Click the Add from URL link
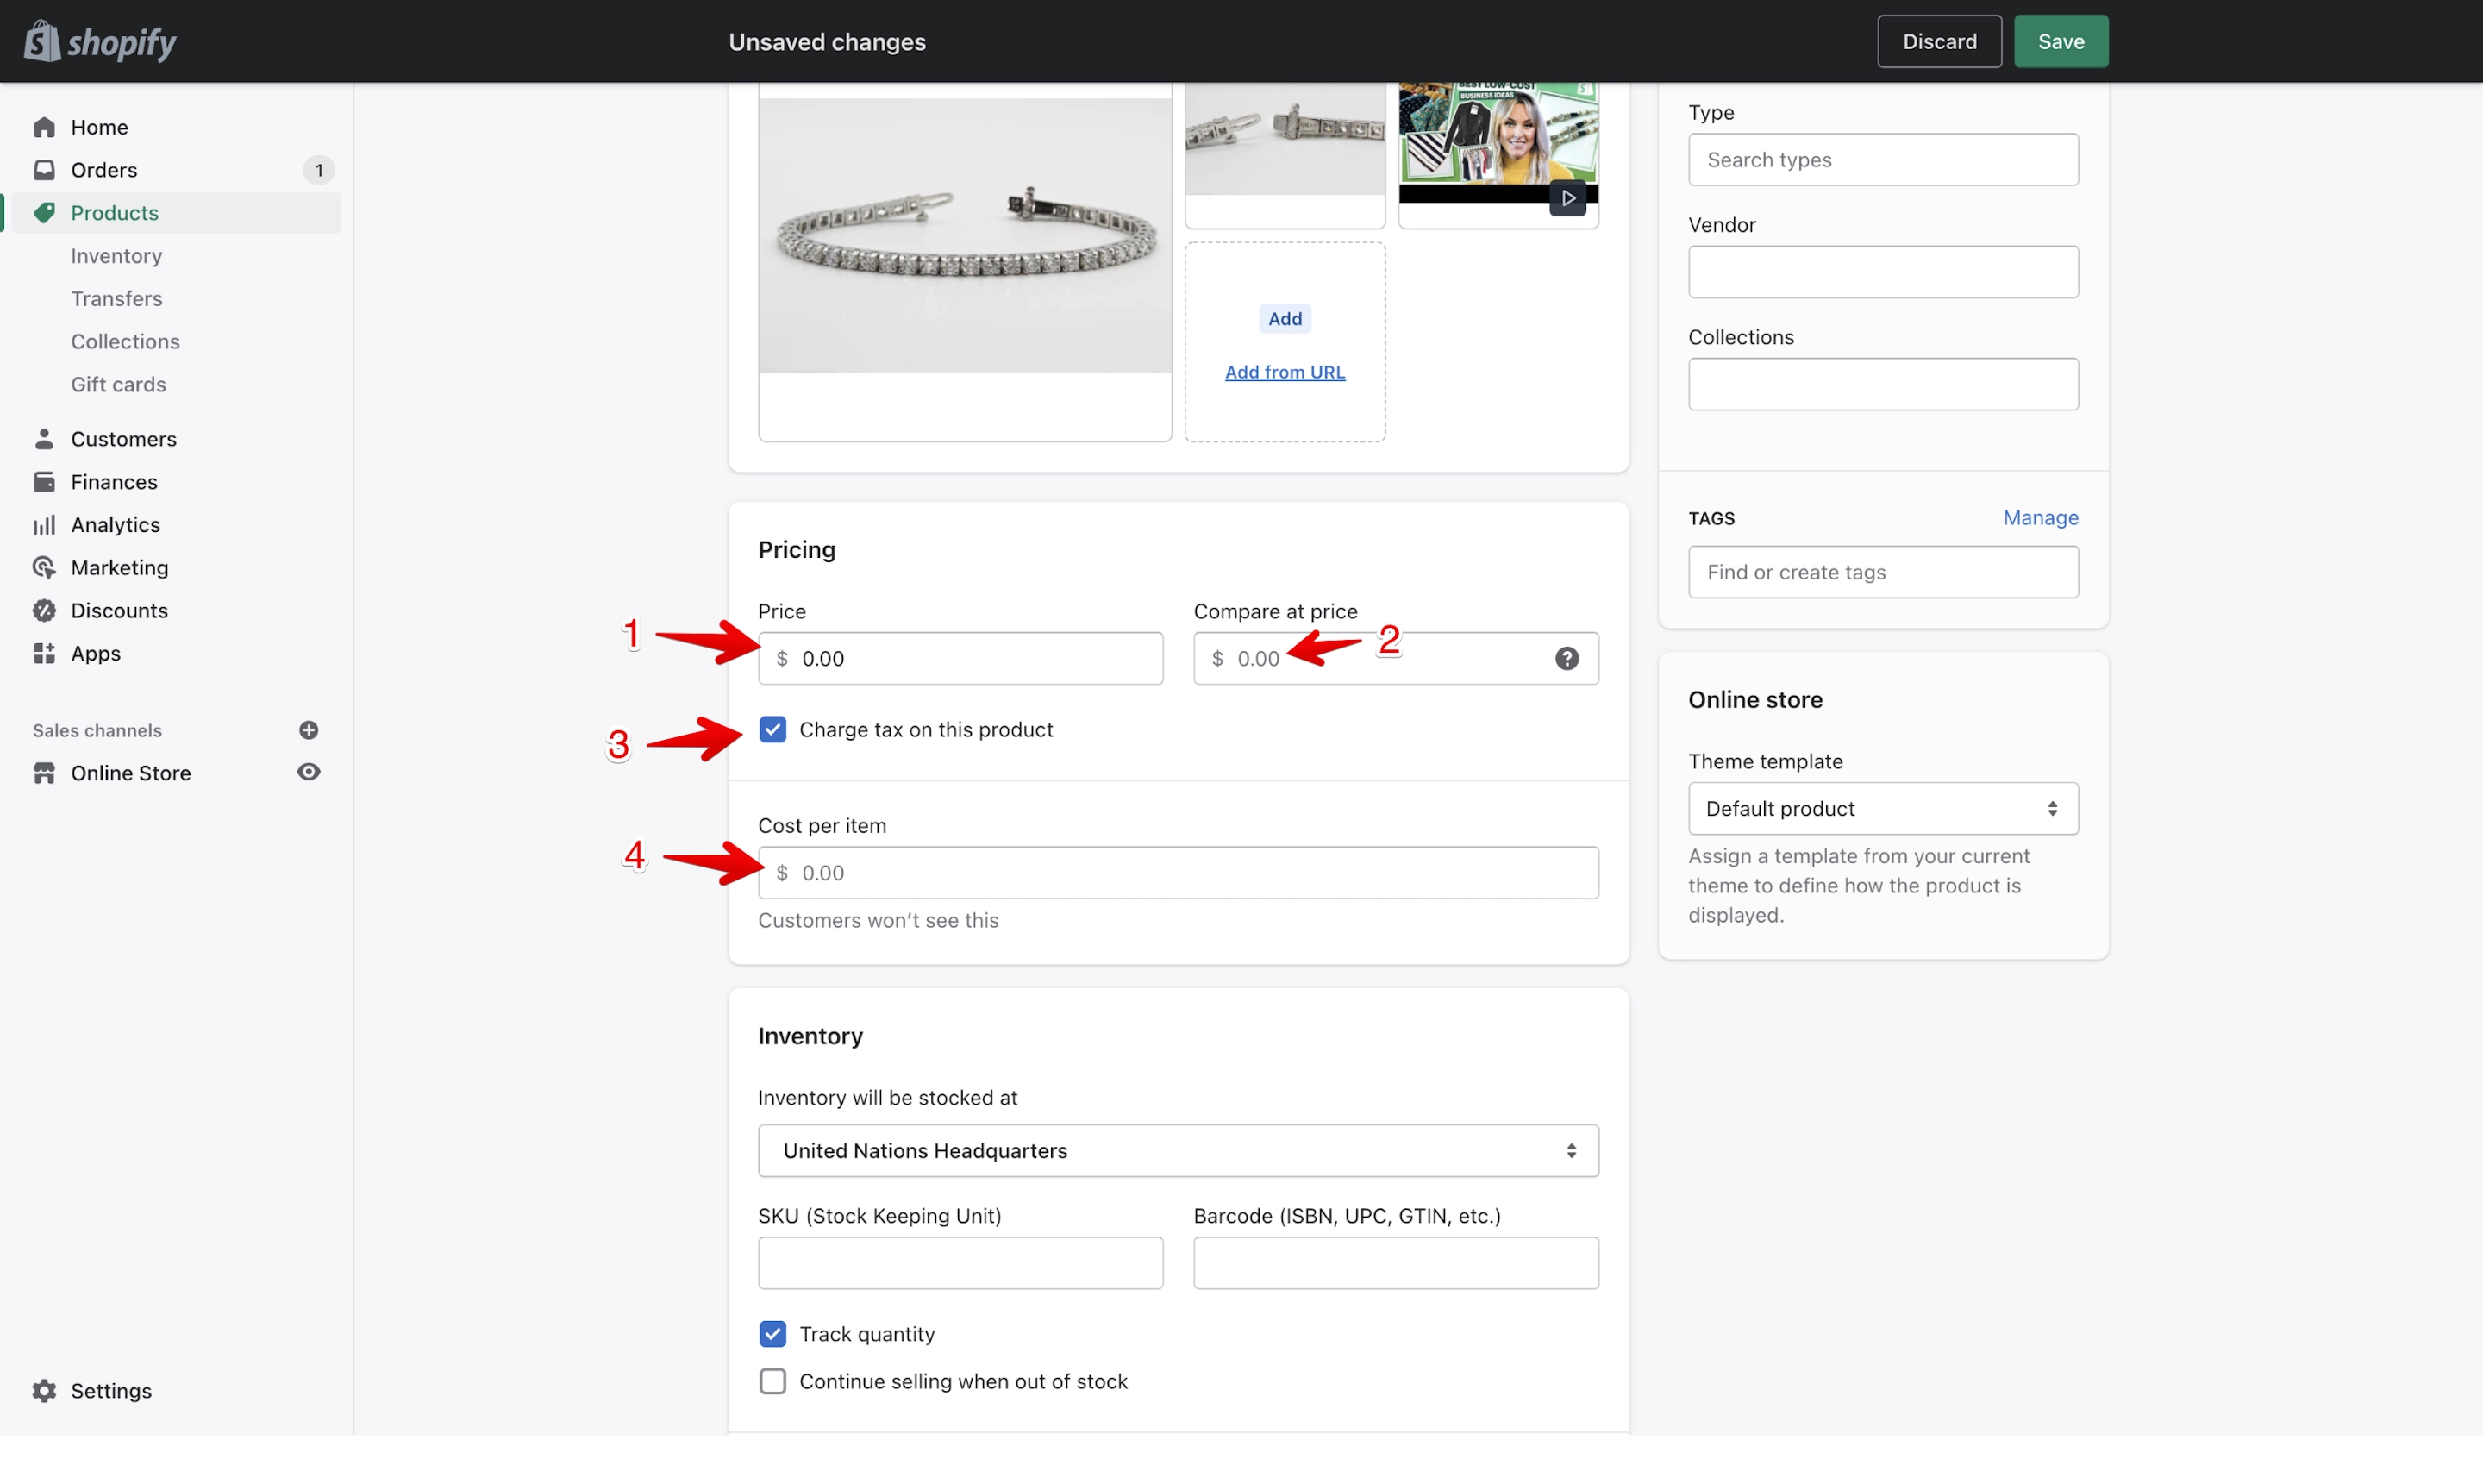 [x=1285, y=372]
